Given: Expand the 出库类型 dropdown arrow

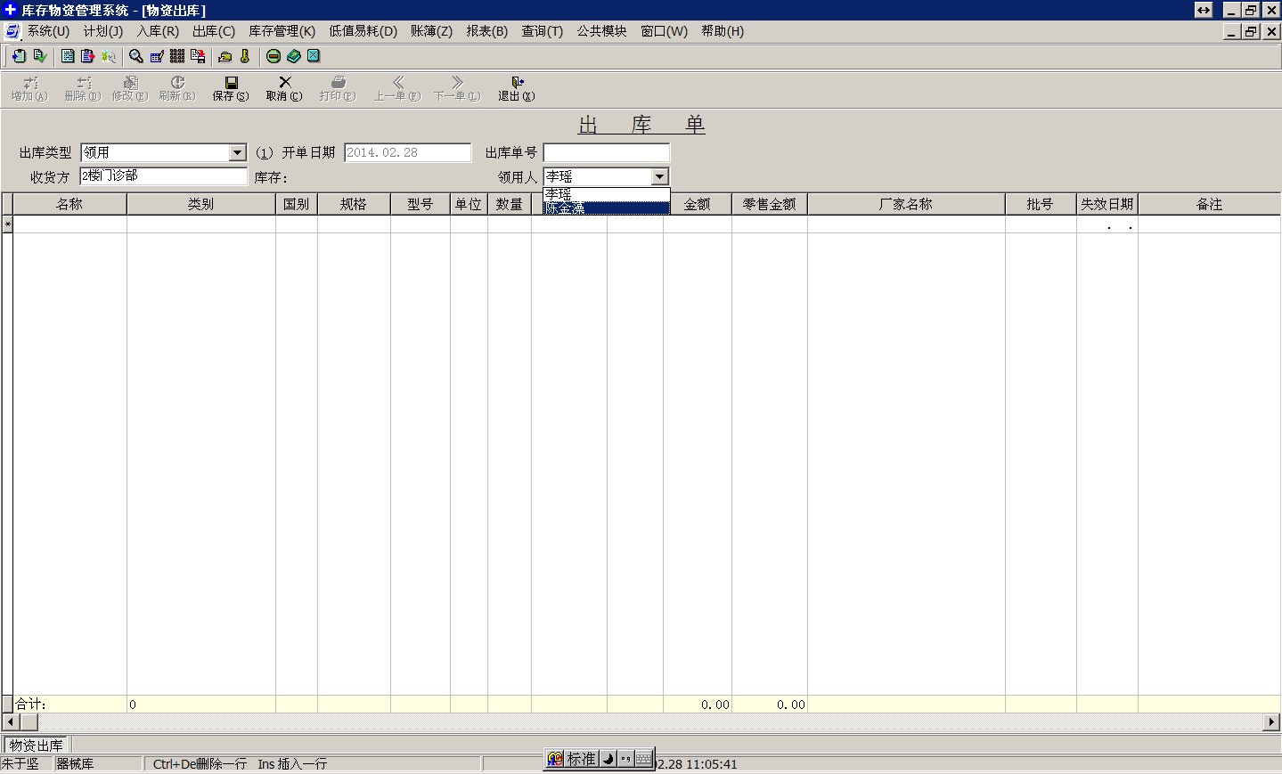Looking at the screenshot, I should [x=237, y=152].
